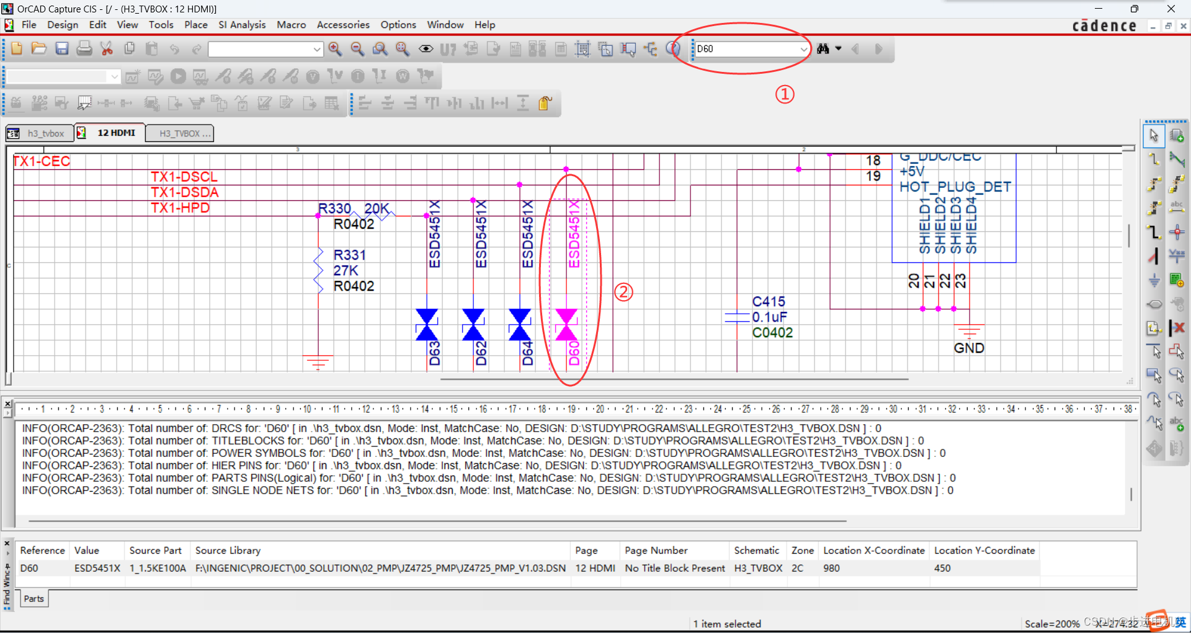Screen dimensions: 1191x633
Task: Open the SI Analysis menu
Action: coord(242,25)
